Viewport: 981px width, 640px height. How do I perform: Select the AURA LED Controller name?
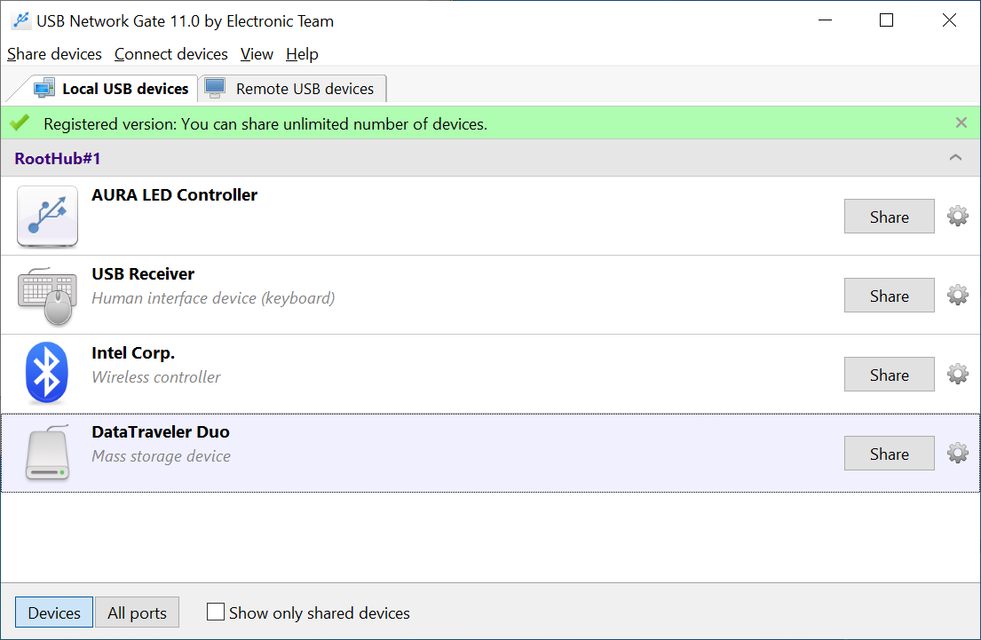[175, 195]
